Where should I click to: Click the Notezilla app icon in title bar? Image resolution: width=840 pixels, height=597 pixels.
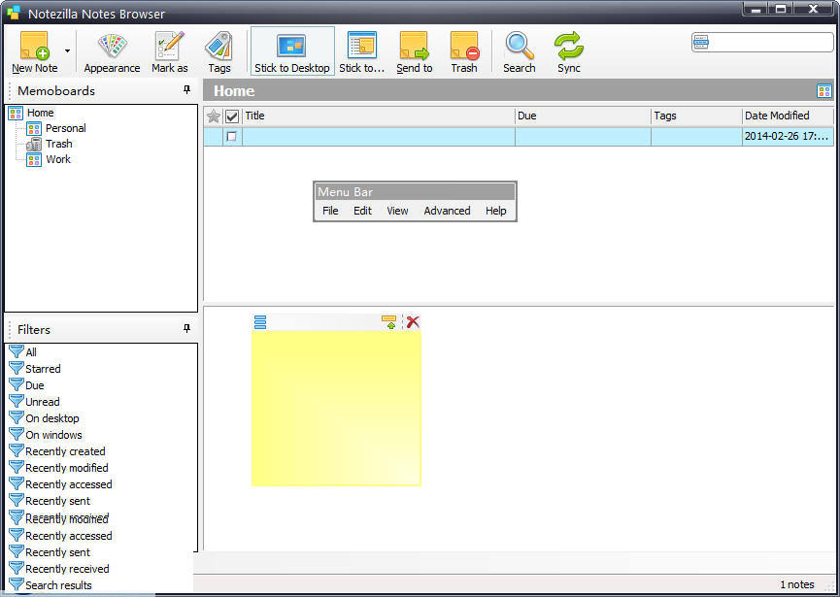point(14,13)
